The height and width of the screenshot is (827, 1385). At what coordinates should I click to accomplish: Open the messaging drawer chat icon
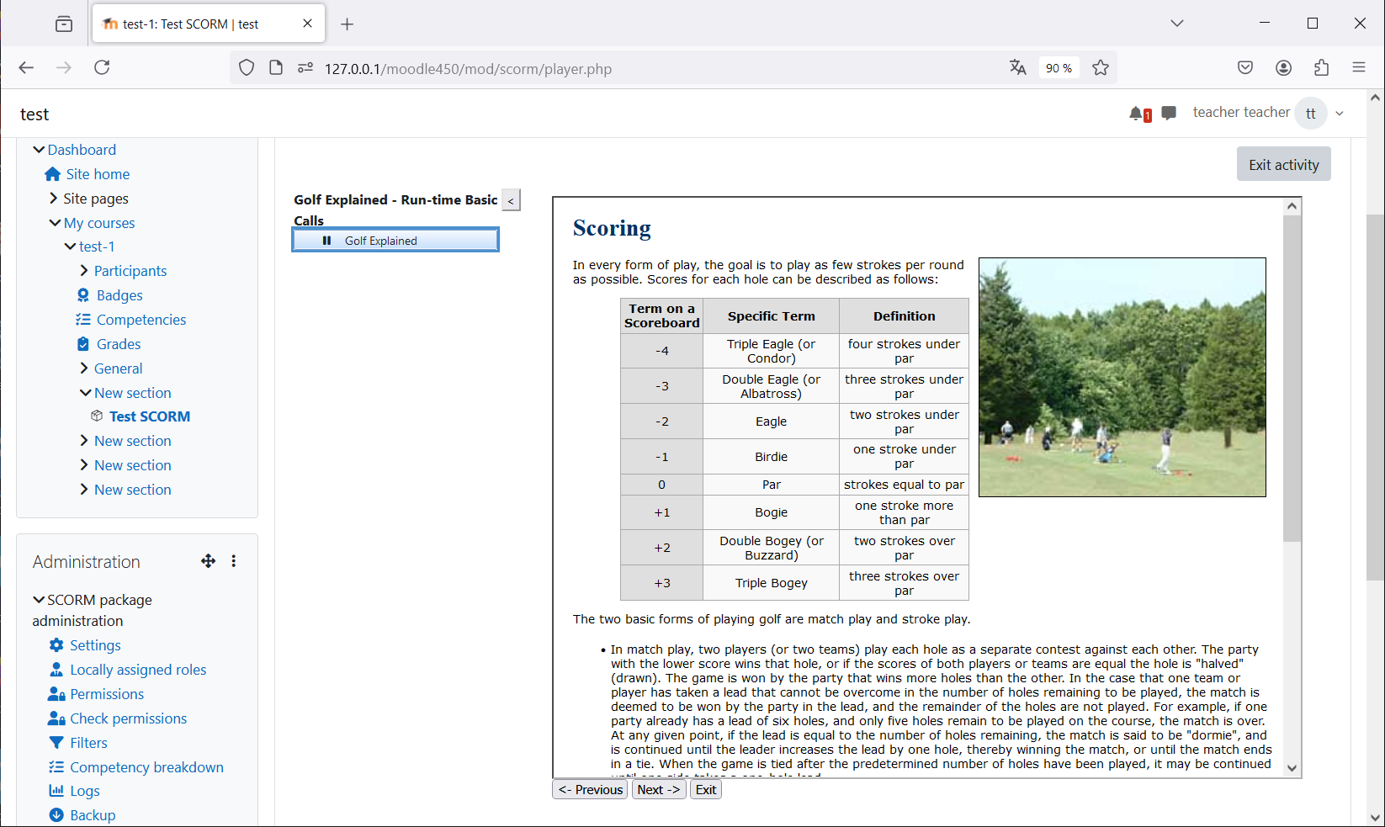click(x=1169, y=113)
